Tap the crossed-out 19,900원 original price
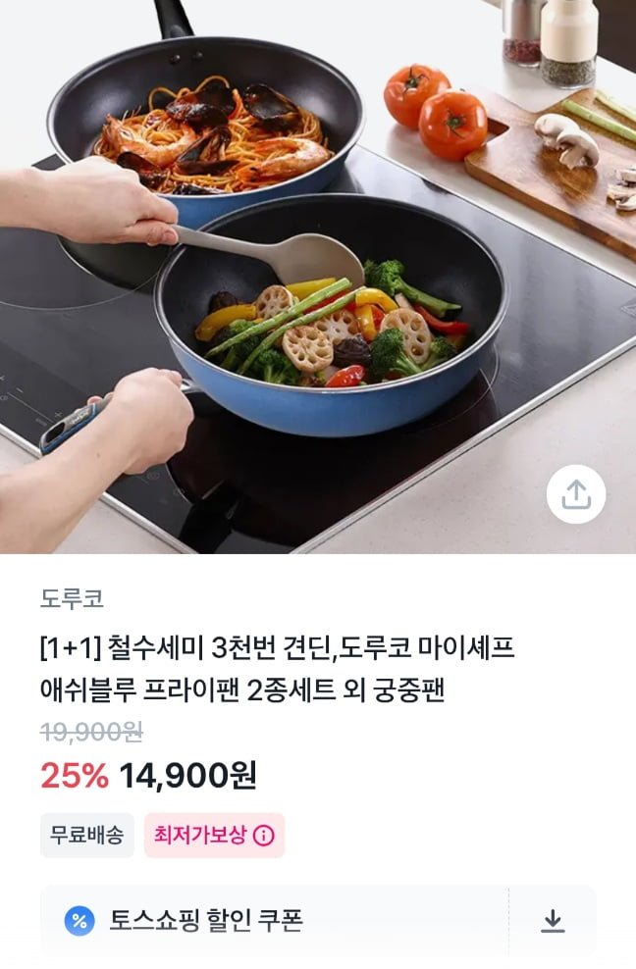 pyautogui.click(x=91, y=733)
